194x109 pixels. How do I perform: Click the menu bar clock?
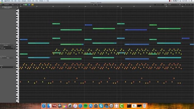coord(185,1)
